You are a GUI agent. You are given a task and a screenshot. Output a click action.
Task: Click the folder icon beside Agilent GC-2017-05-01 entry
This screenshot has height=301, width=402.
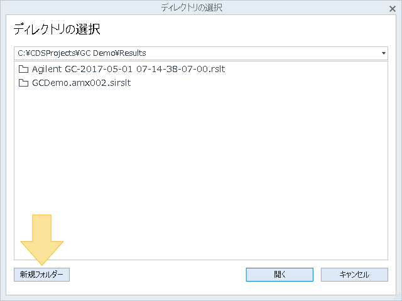point(23,69)
